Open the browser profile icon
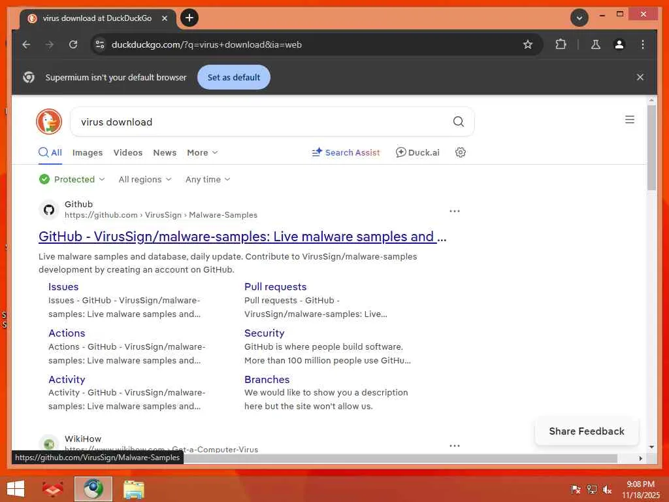This screenshot has width=669, height=502. click(619, 44)
